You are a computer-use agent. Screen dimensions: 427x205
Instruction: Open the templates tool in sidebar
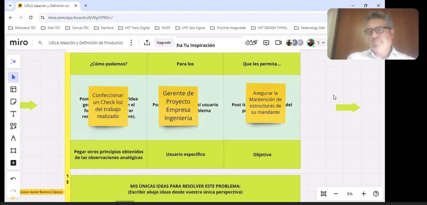13,89
